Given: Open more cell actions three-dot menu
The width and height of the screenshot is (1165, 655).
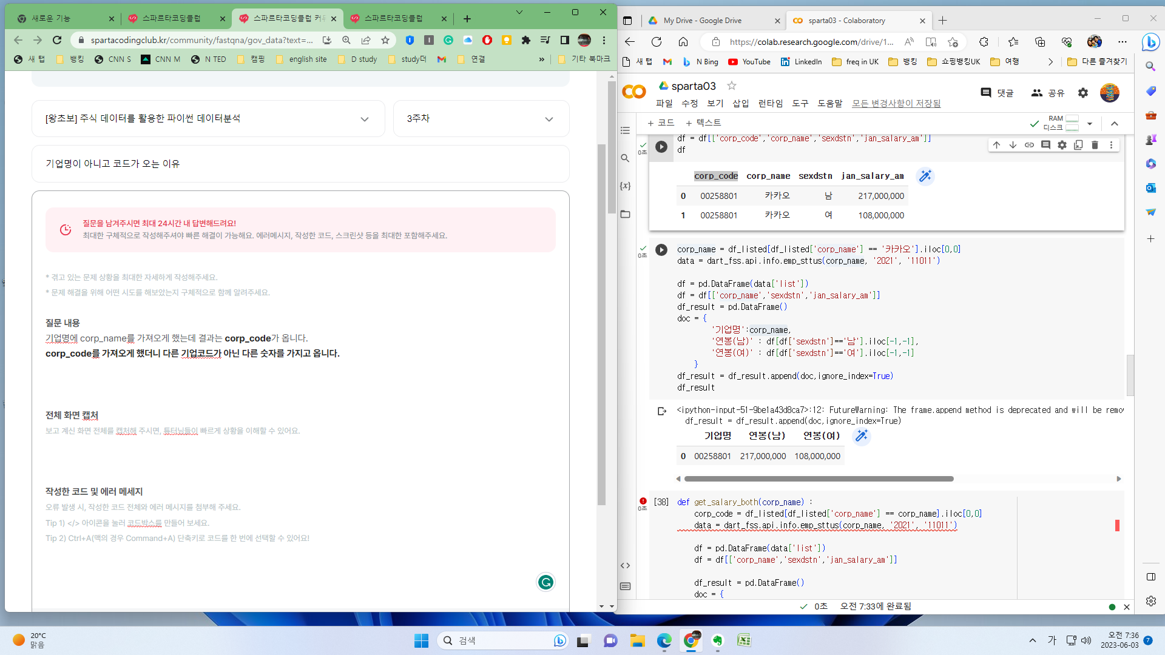Looking at the screenshot, I should [x=1111, y=145].
